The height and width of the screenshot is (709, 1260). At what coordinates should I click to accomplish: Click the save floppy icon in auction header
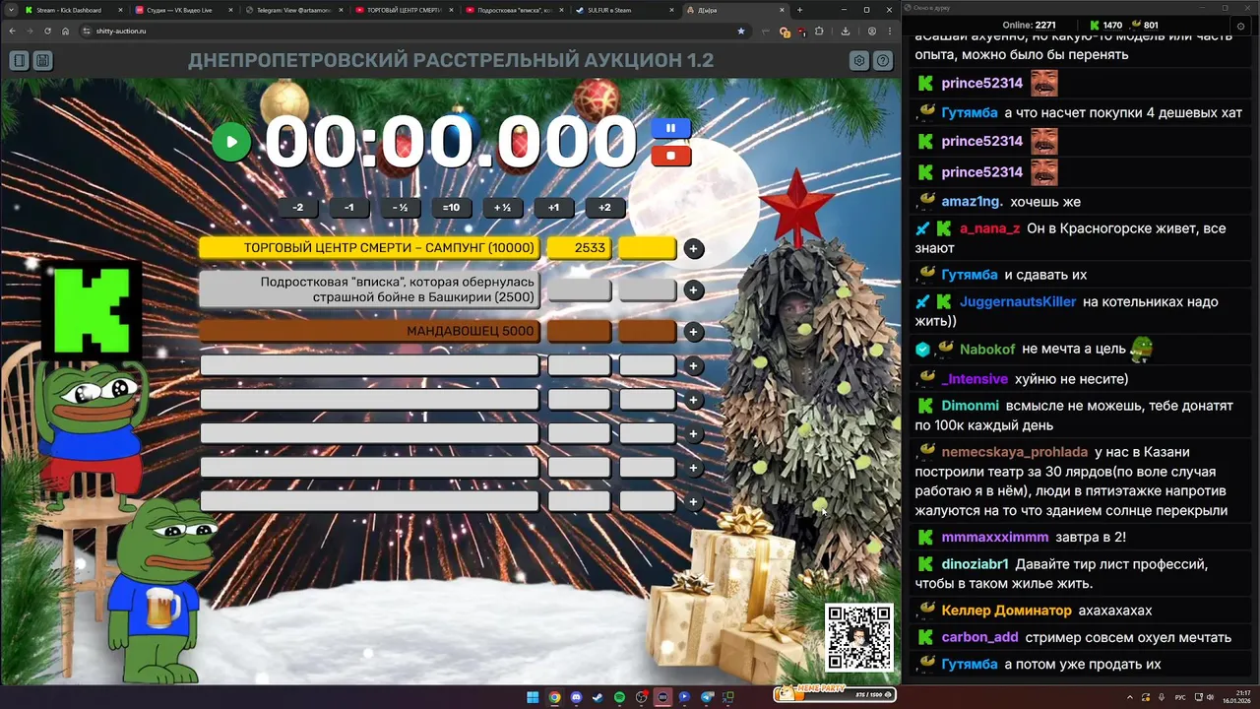tap(42, 61)
